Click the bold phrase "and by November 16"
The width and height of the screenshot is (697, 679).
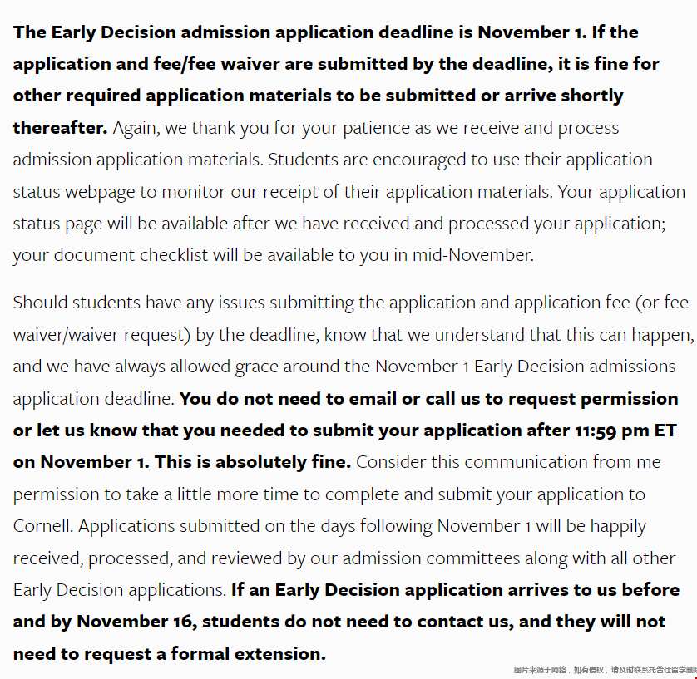pyautogui.click(x=103, y=622)
